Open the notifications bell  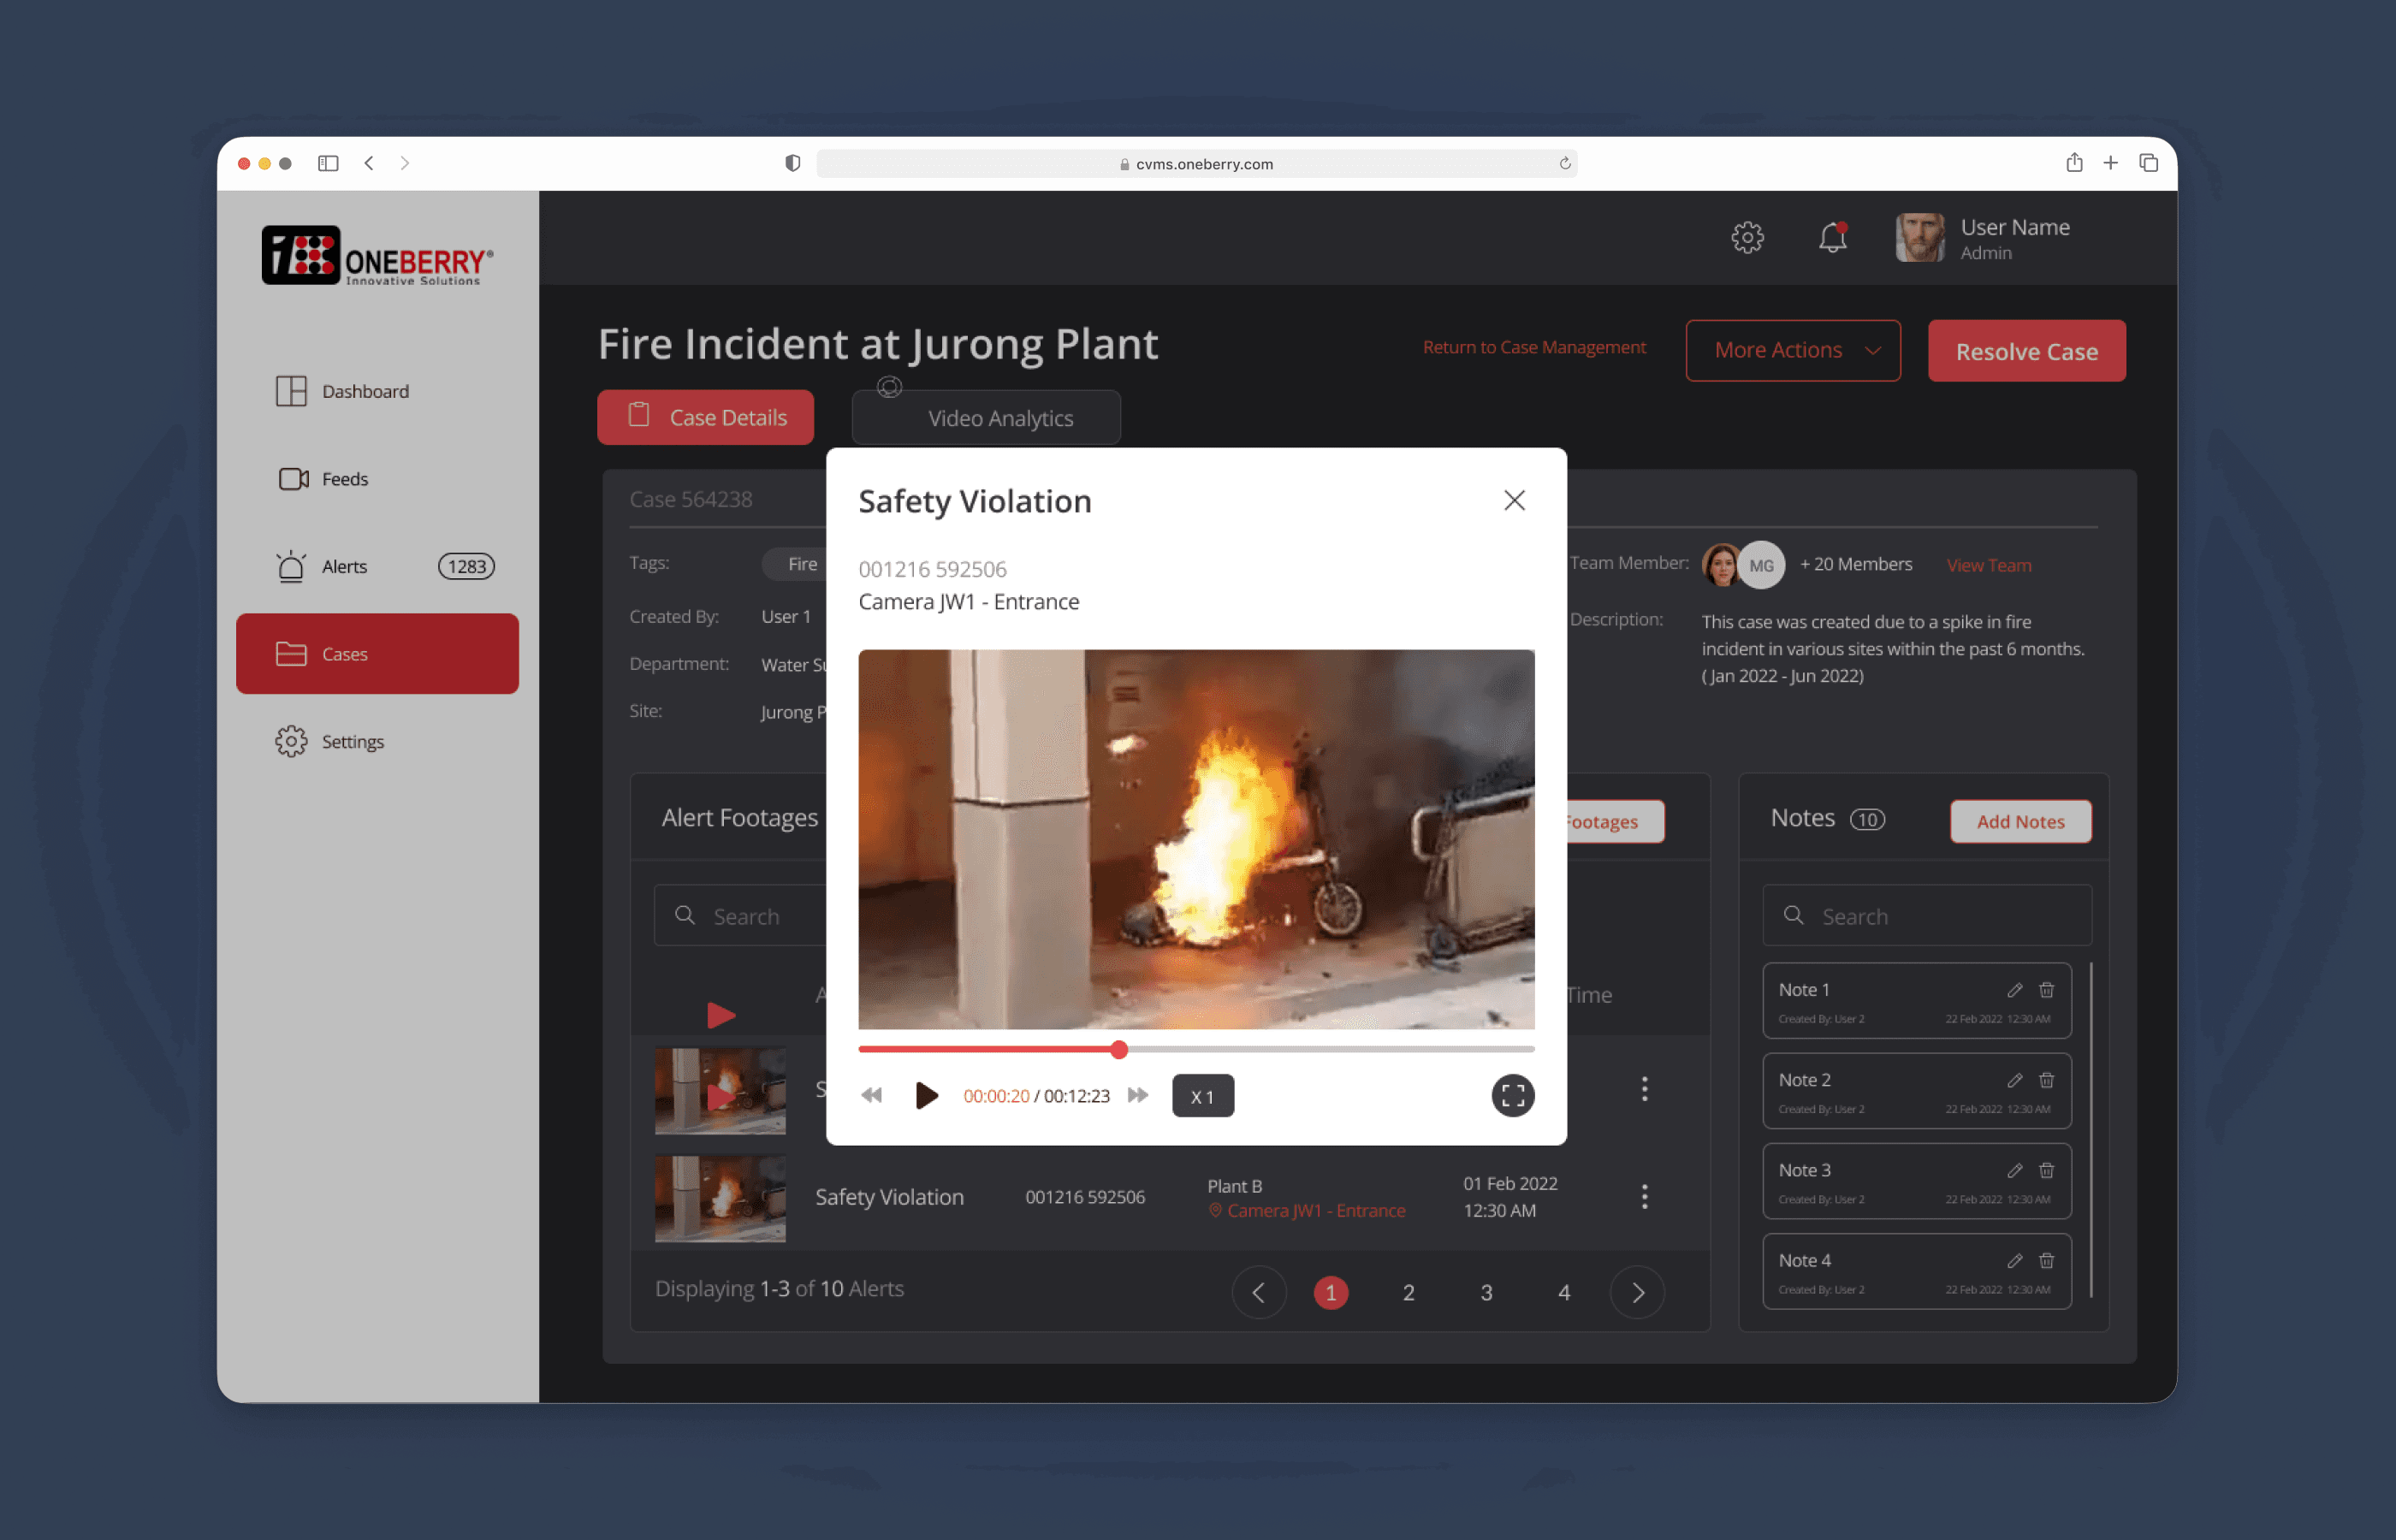point(1833,238)
